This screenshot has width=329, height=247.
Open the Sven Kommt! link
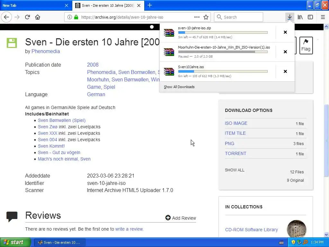point(51,146)
